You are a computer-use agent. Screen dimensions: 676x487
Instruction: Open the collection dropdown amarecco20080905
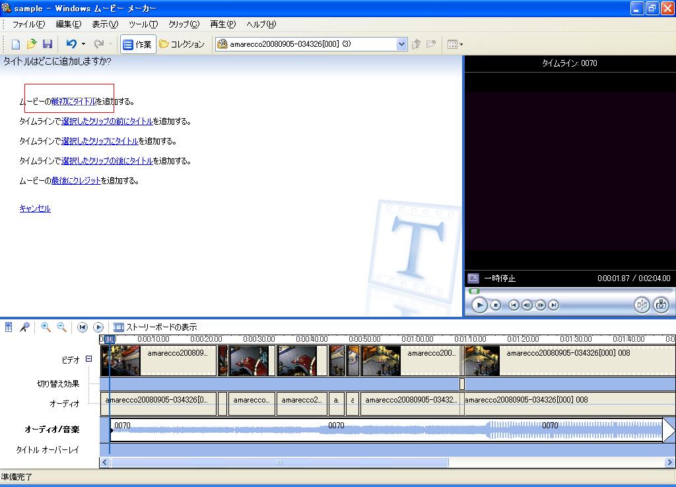point(401,44)
